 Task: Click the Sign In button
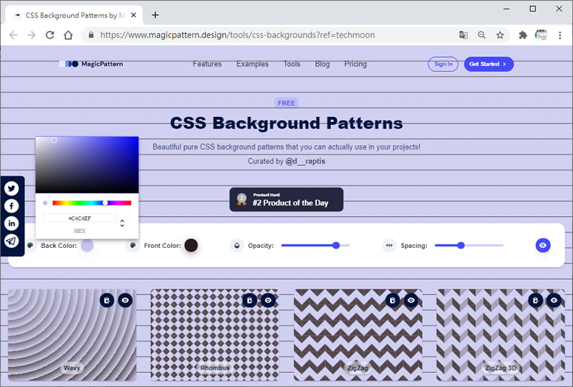[443, 64]
